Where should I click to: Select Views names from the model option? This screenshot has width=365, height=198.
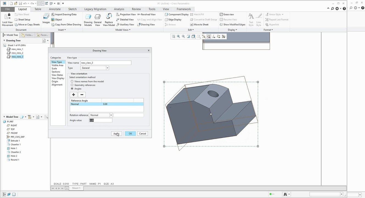72,81
